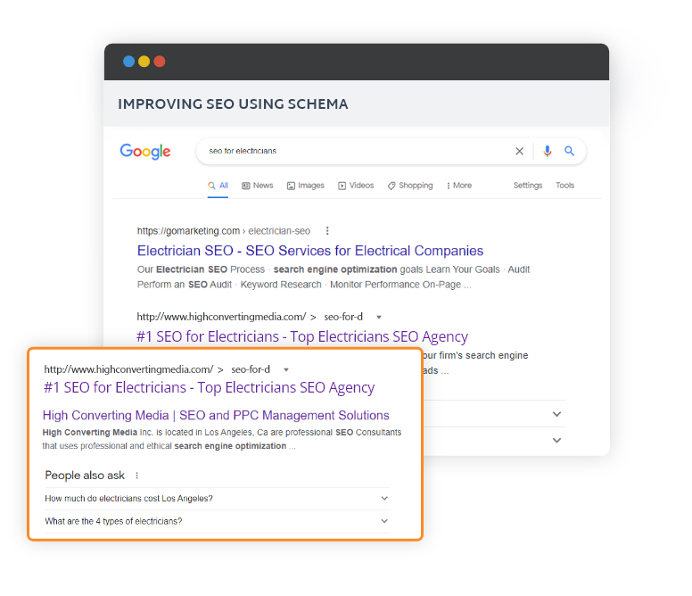Click the blue search magnifier icon
This screenshot has width=692, height=596.
pyautogui.click(x=569, y=151)
